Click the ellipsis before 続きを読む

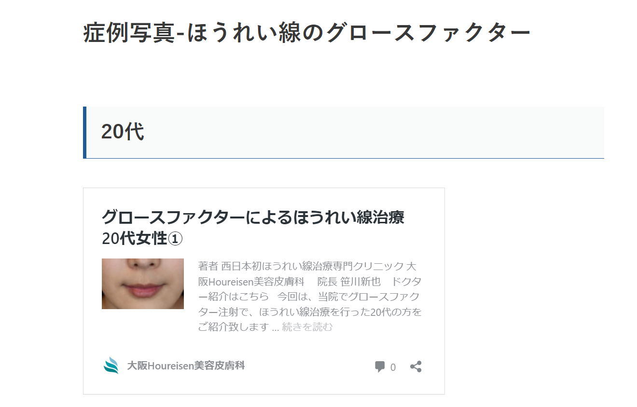tap(275, 327)
